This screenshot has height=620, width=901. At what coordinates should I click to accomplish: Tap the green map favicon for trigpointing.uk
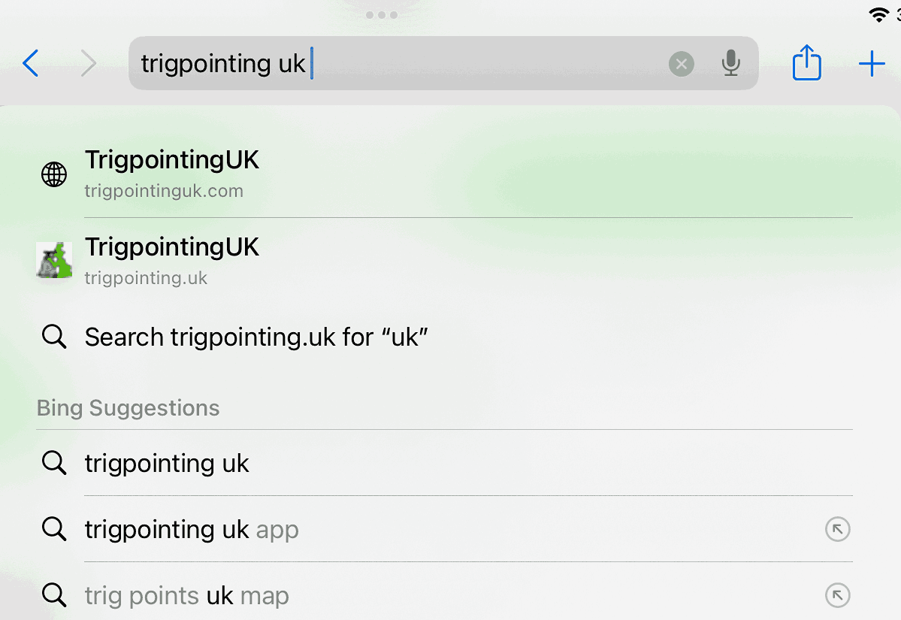pyautogui.click(x=54, y=260)
